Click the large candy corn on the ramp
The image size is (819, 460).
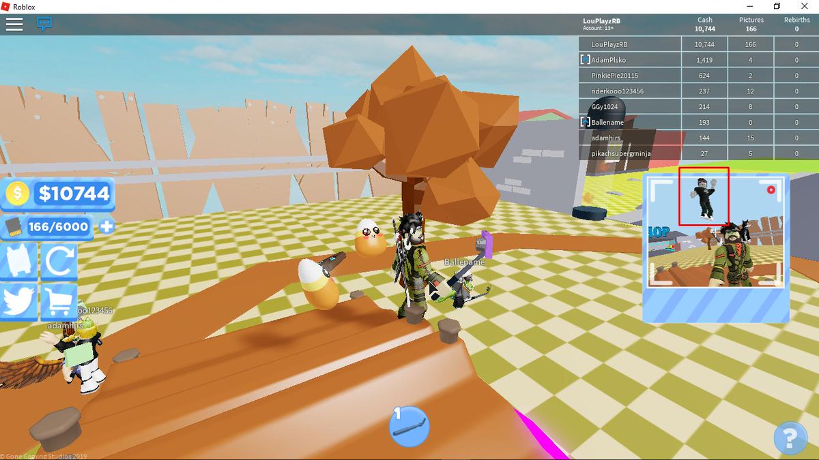point(318,284)
